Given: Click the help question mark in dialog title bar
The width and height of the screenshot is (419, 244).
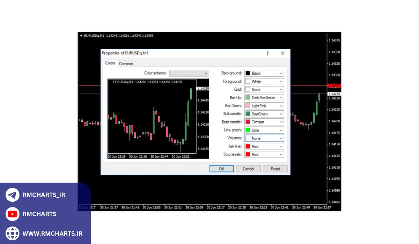Looking at the screenshot, I should pyautogui.click(x=267, y=53).
